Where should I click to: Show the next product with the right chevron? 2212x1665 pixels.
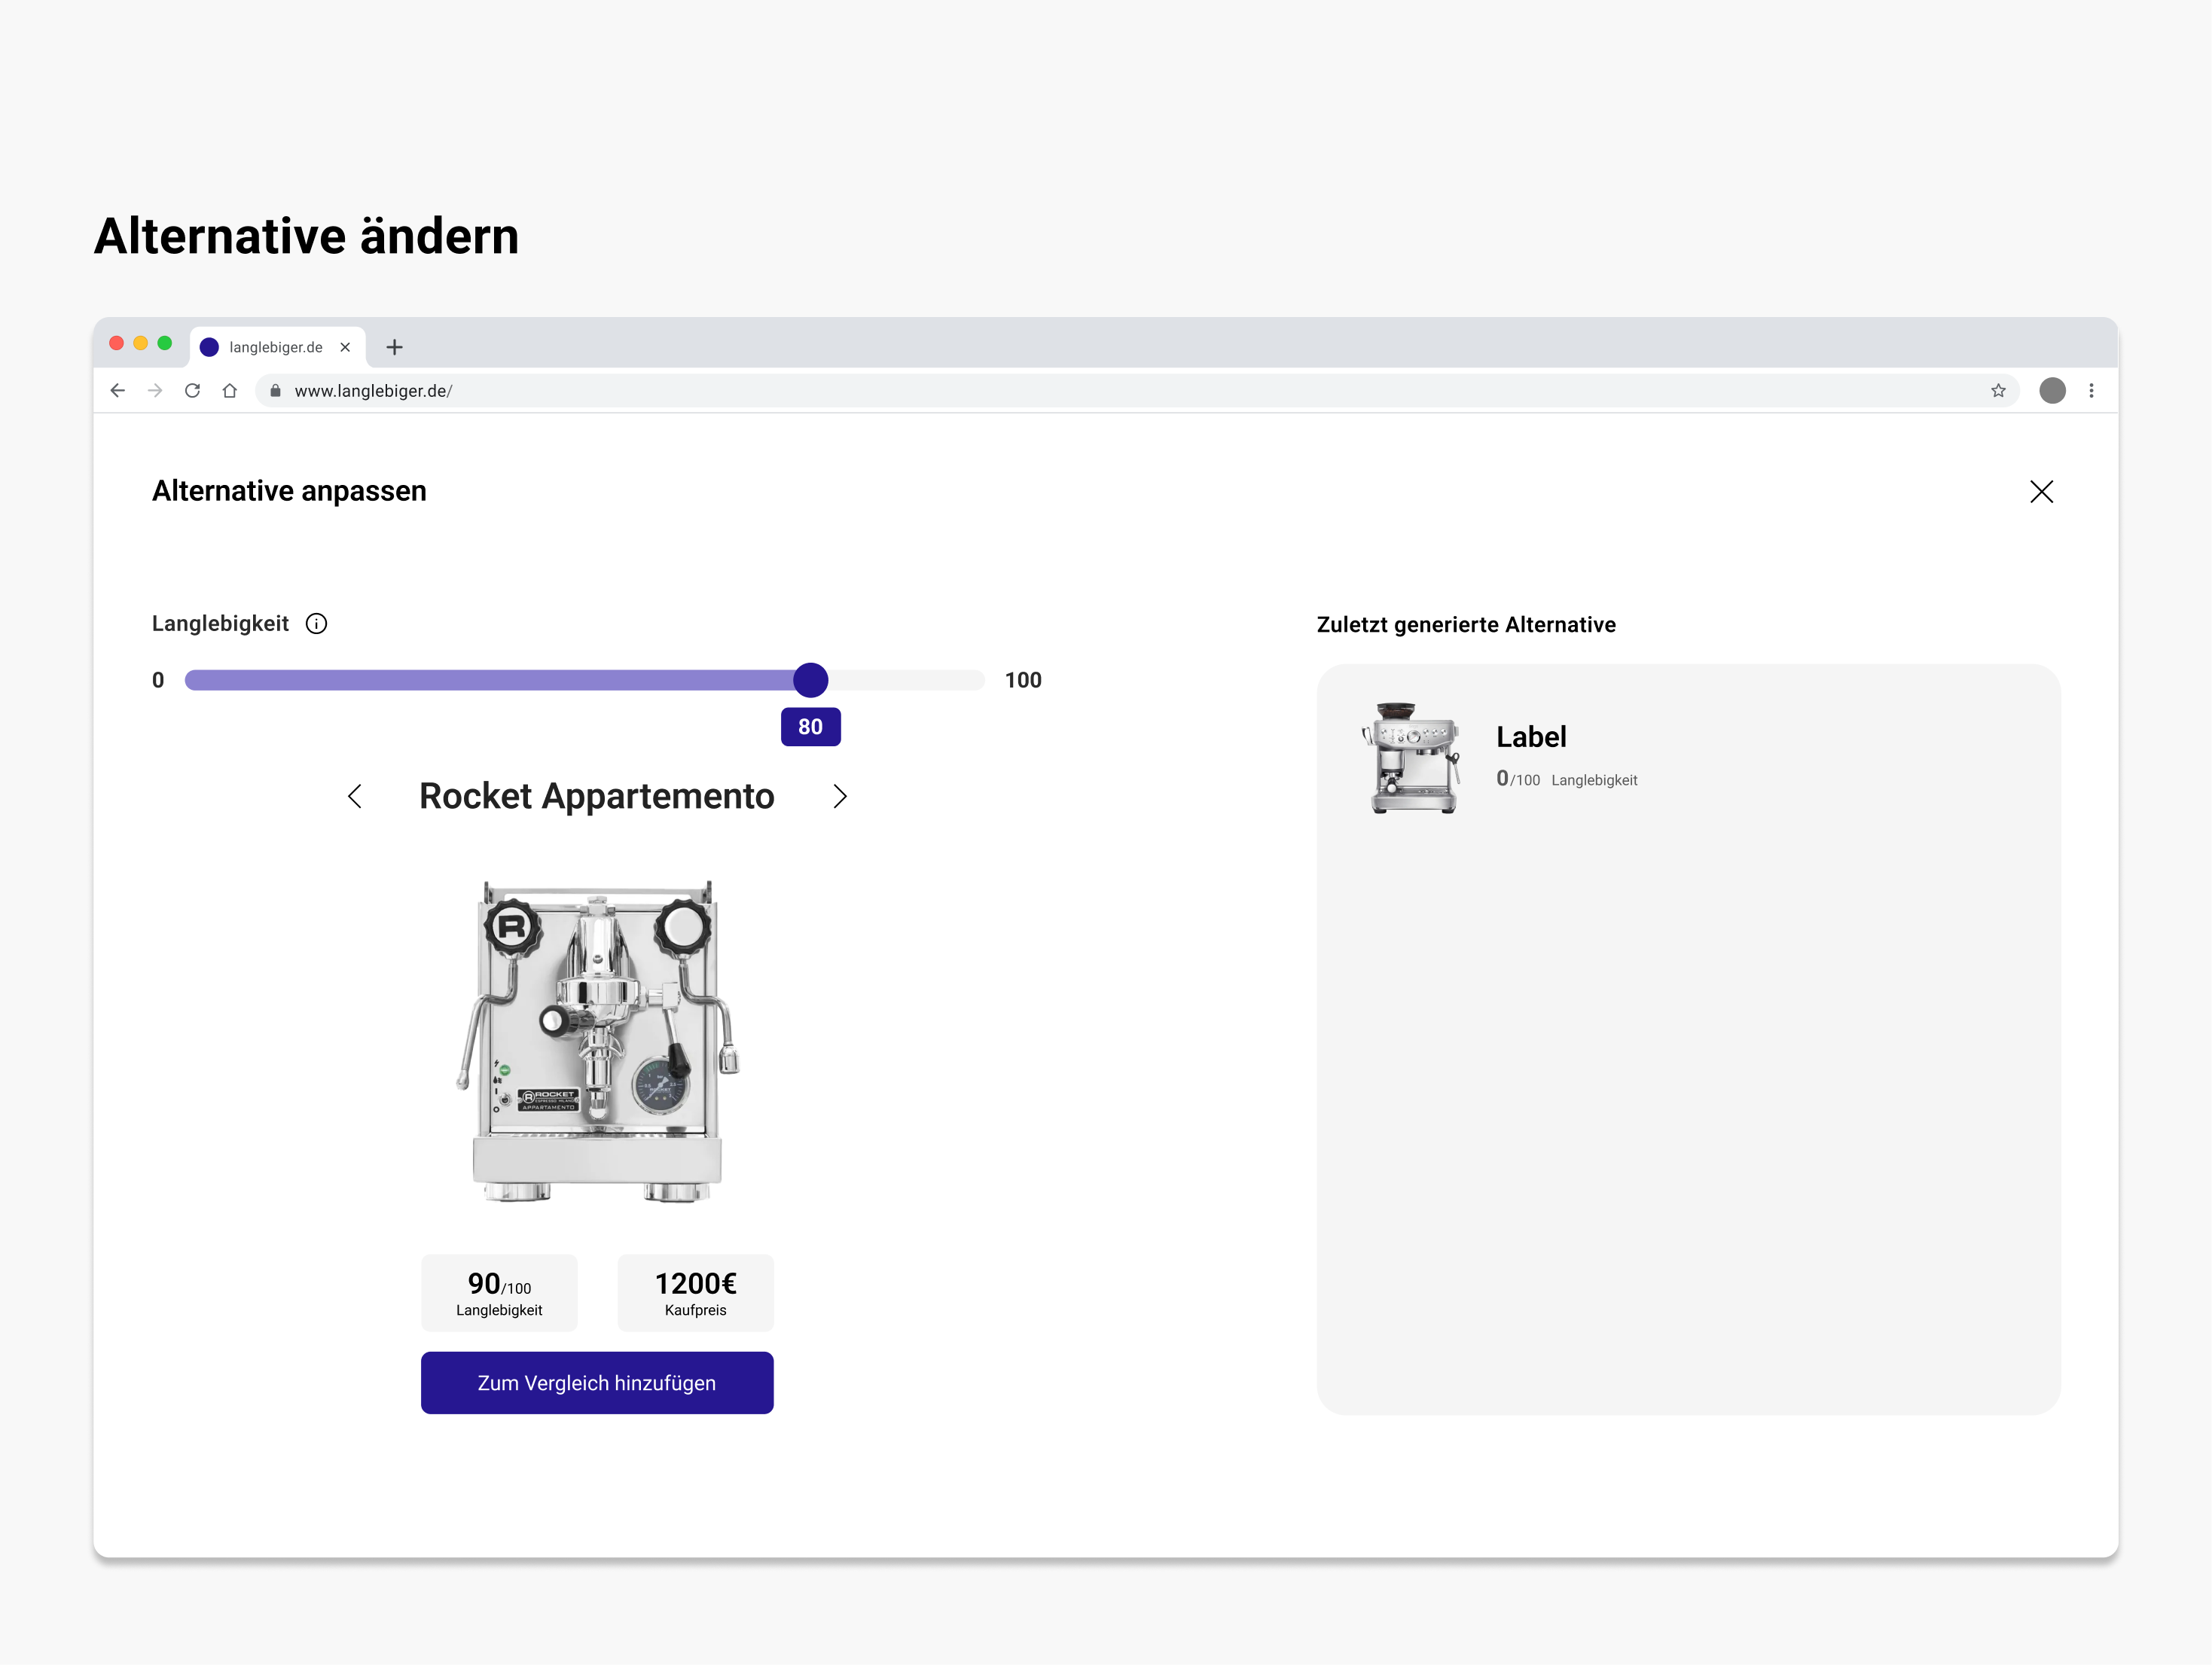tap(840, 797)
